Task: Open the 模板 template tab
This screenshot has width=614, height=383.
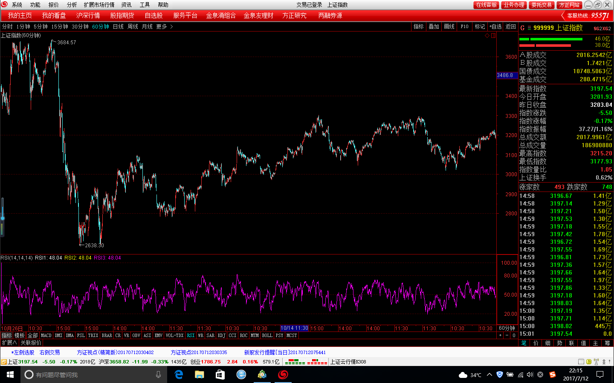Action: pos(20,335)
